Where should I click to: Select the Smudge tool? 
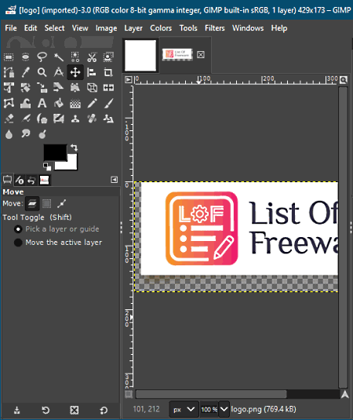[25, 133]
